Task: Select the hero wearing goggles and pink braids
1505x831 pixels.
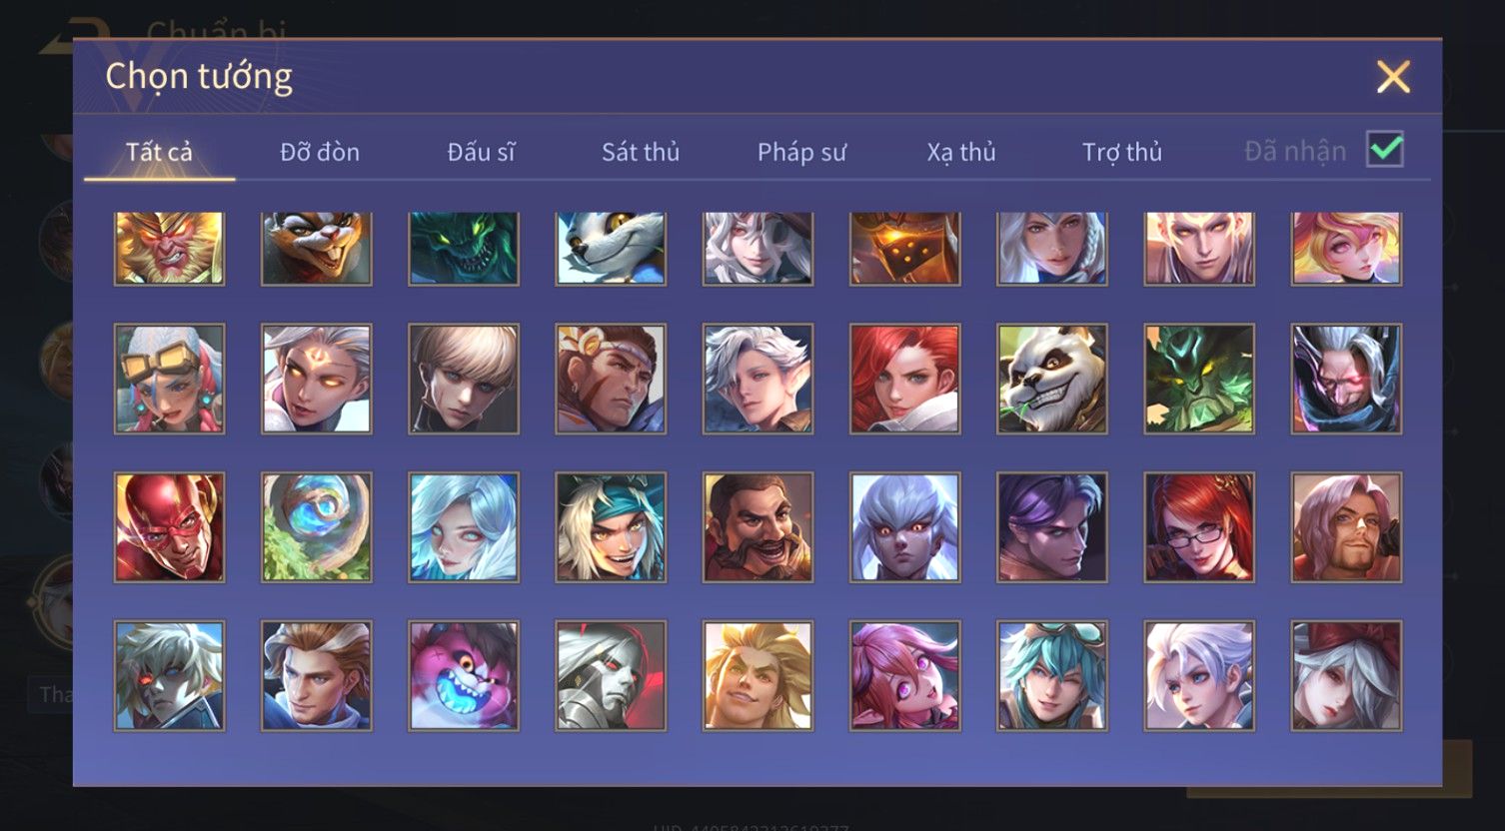Action: coord(169,379)
